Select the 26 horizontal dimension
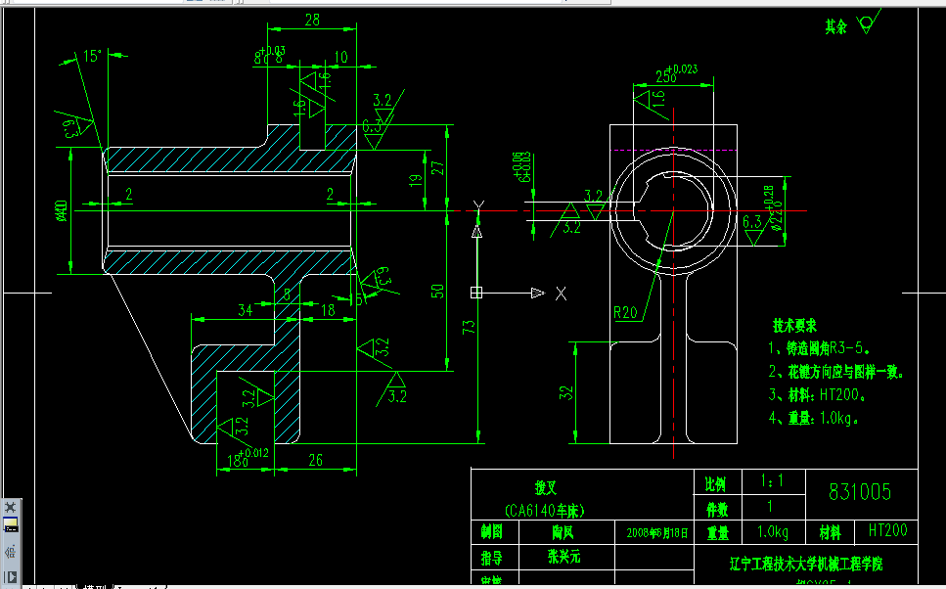Screen dimensions: 946x589 pyautogui.click(x=316, y=460)
